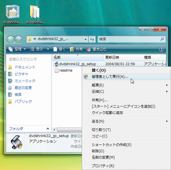Go forward with the Explorer forward arrow
Screen dimensions: 171x170
click(18, 39)
